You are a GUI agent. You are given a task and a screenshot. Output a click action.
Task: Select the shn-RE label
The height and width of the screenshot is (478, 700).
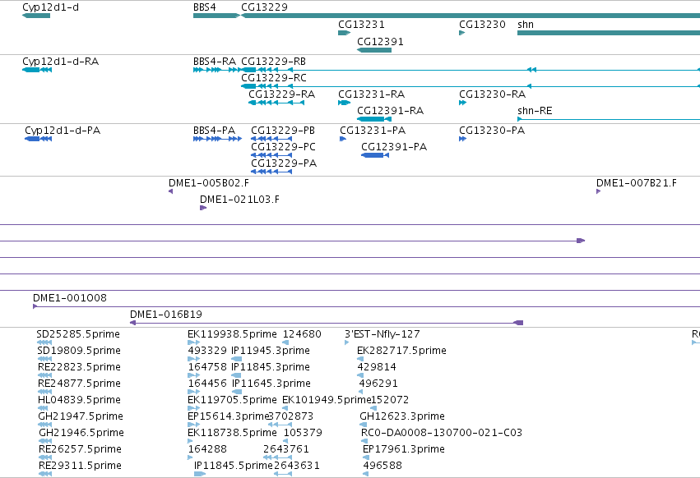(535, 111)
